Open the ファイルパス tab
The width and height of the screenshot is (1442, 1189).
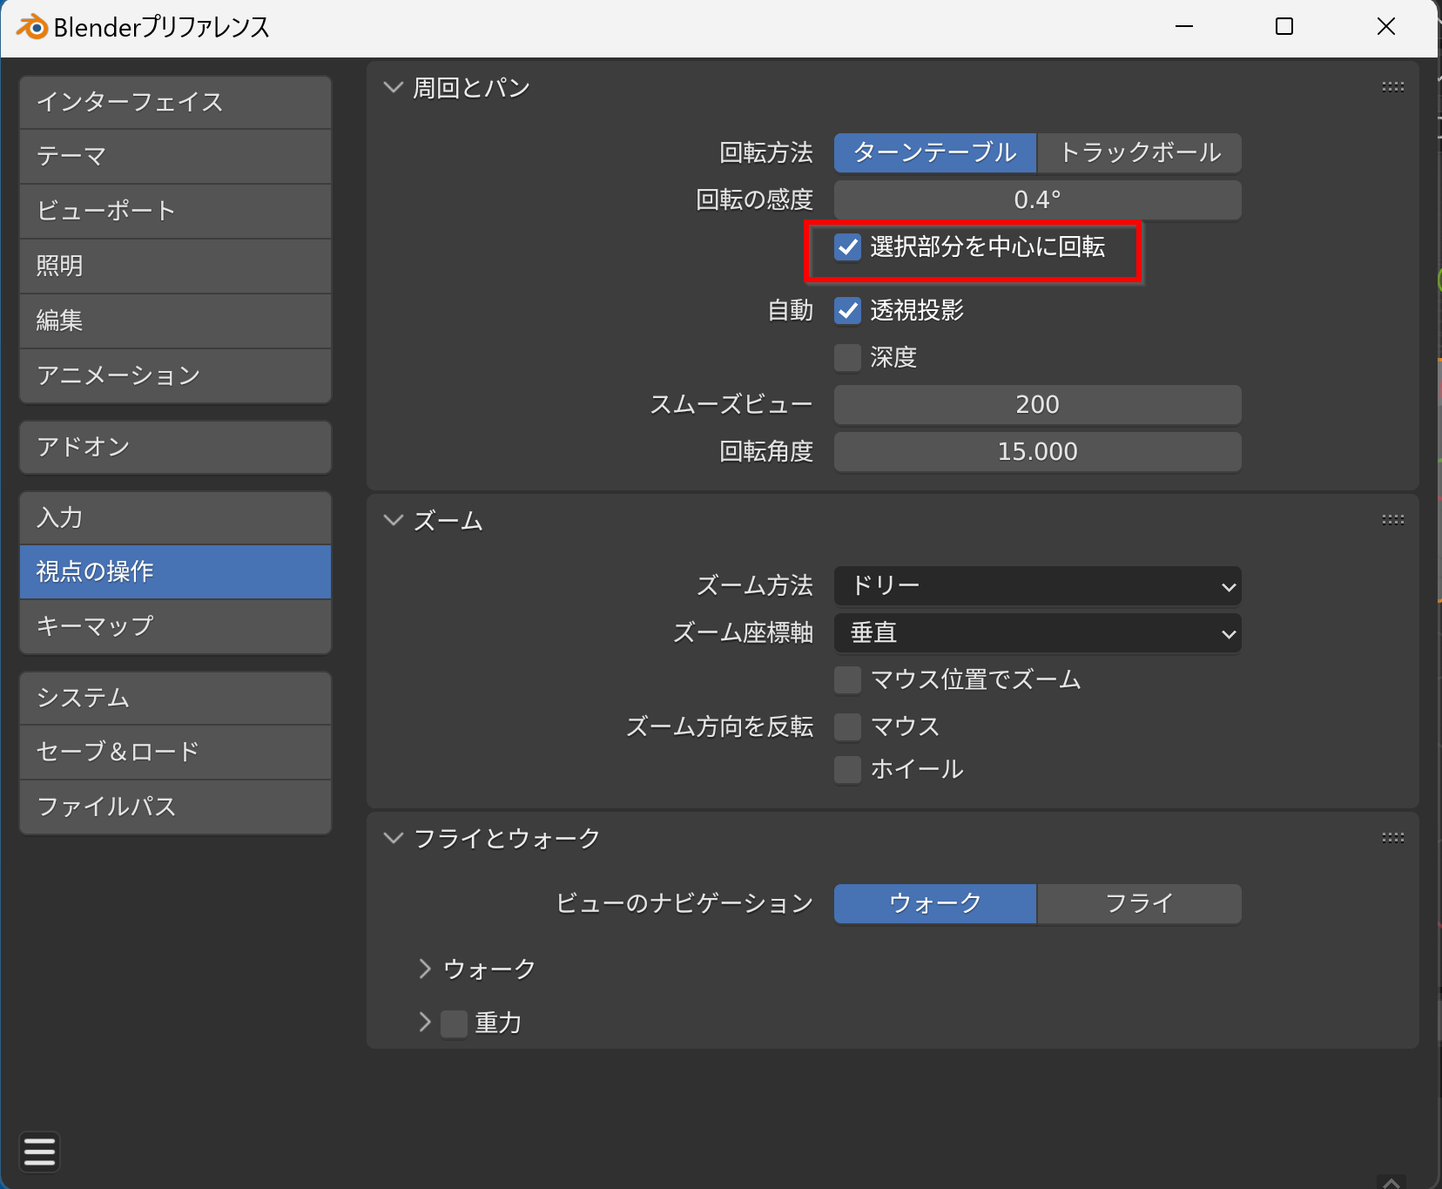point(175,807)
